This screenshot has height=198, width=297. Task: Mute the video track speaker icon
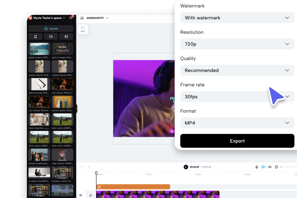[81, 195]
